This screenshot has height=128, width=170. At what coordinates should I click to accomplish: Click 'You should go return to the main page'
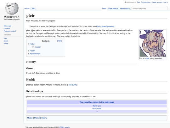pos(97,102)
